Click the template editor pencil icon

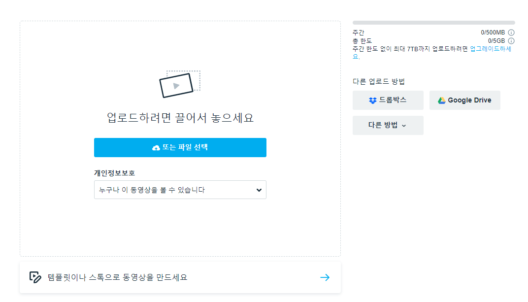click(35, 277)
